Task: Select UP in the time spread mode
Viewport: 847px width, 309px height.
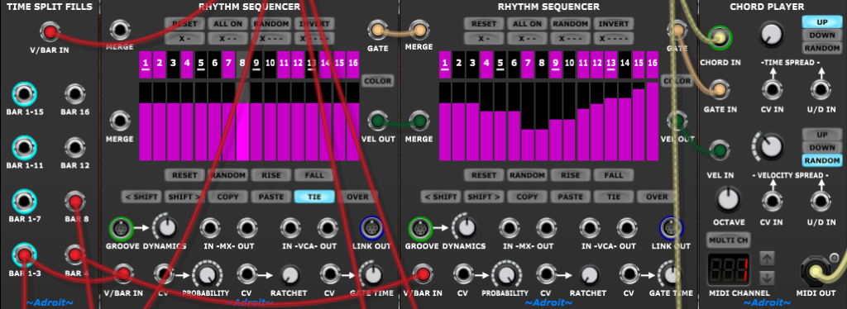Action: click(x=821, y=22)
